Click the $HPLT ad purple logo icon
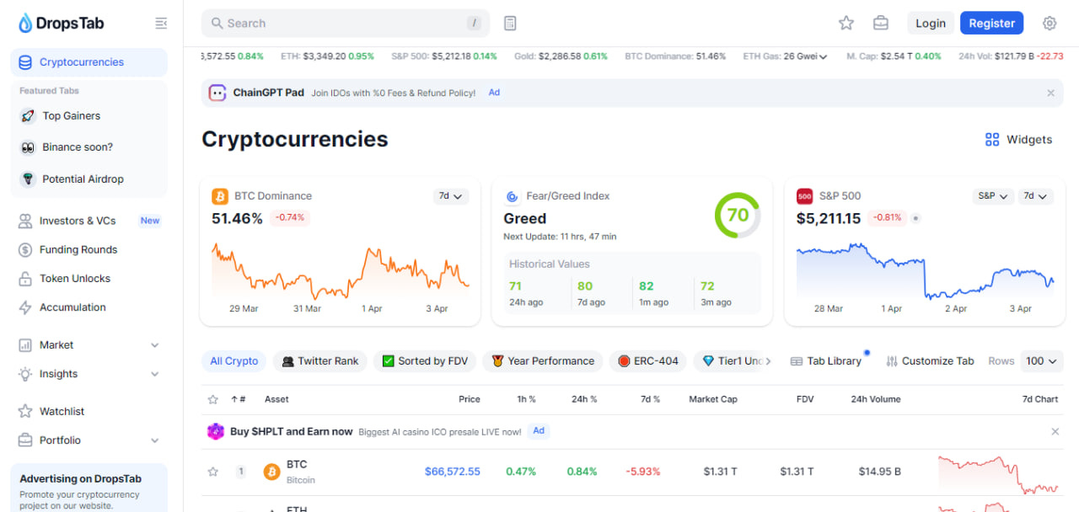Image resolution: width=1079 pixels, height=512 pixels. tap(216, 431)
